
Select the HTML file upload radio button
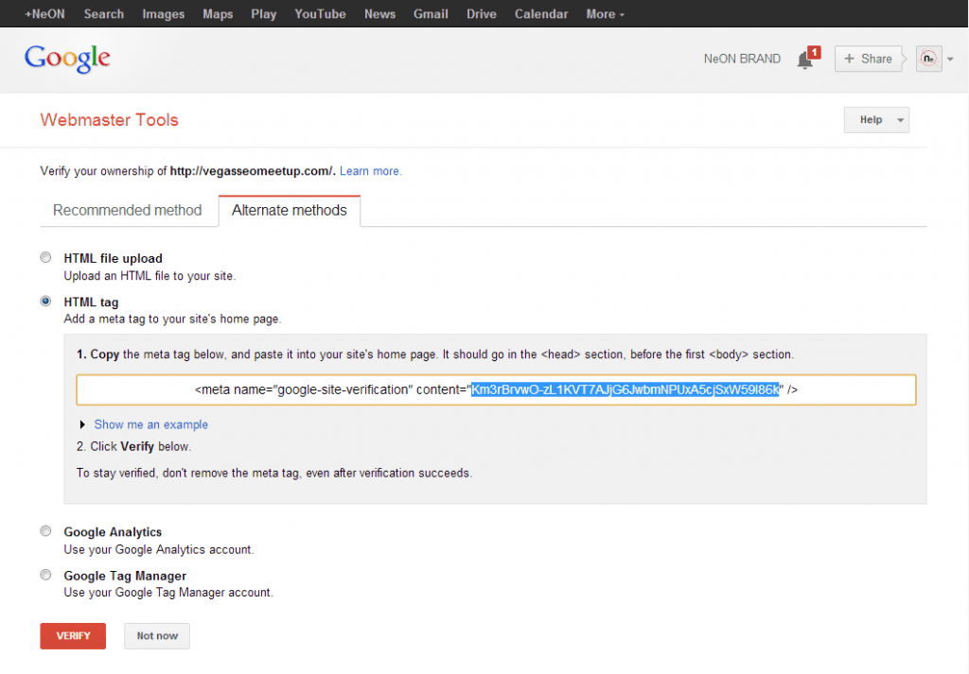point(45,257)
